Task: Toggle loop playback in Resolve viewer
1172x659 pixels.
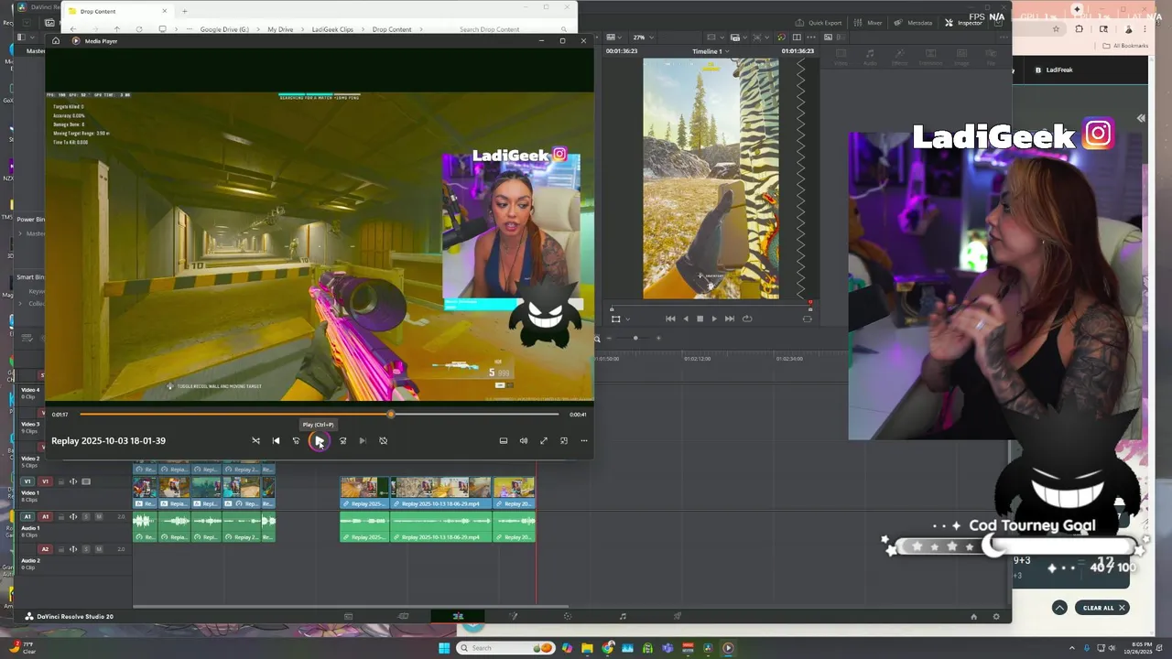Action: click(747, 319)
